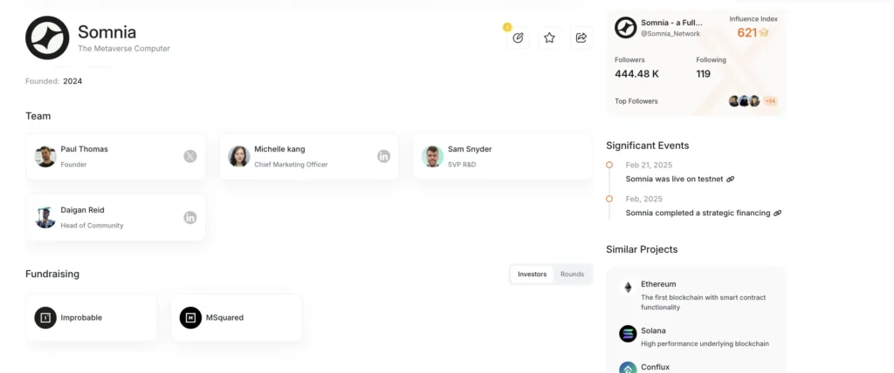Open Daigan Reid's LinkedIn icon
This screenshot has height=373, width=894.
pyautogui.click(x=190, y=217)
